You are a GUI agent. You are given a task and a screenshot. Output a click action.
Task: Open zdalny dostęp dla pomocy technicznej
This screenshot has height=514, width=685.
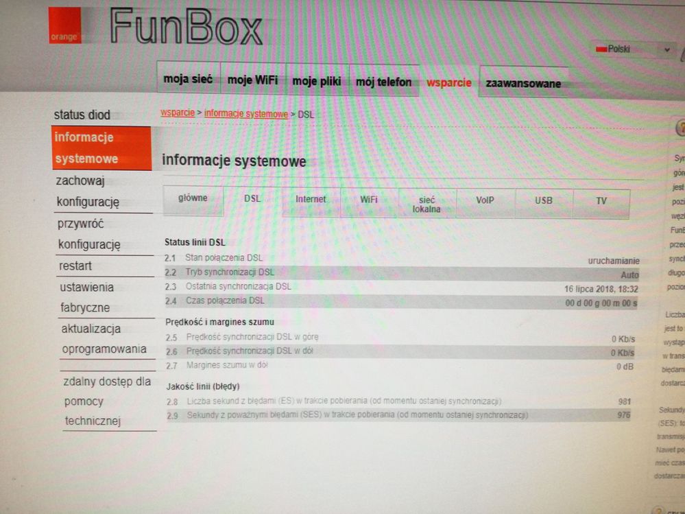pos(108,401)
